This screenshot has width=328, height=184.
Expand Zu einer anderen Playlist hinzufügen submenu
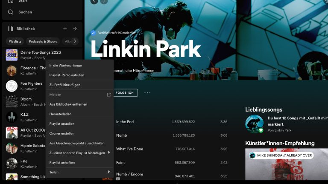click(79, 153)
